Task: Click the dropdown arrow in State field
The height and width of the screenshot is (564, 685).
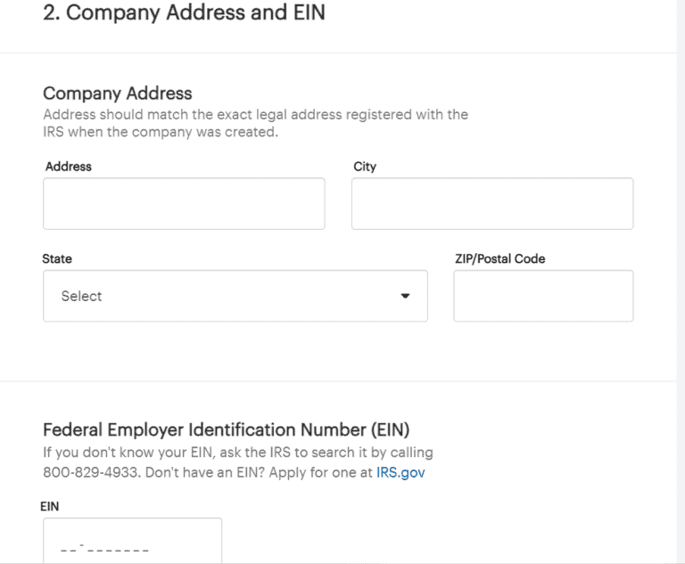Action: click(405, 296)
